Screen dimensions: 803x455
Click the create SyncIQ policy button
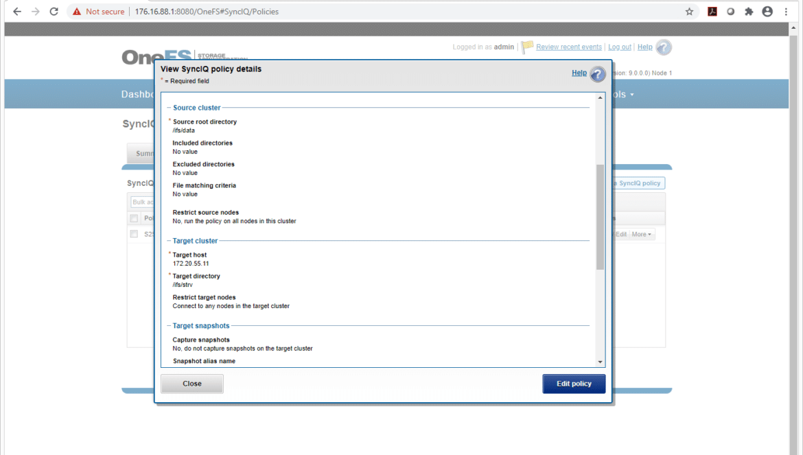(638, 183)
